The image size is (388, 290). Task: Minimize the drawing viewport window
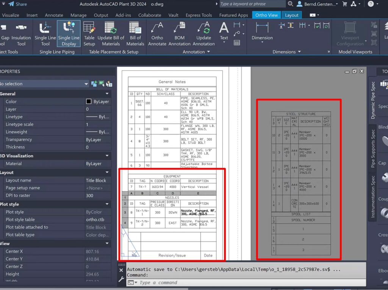347,72
